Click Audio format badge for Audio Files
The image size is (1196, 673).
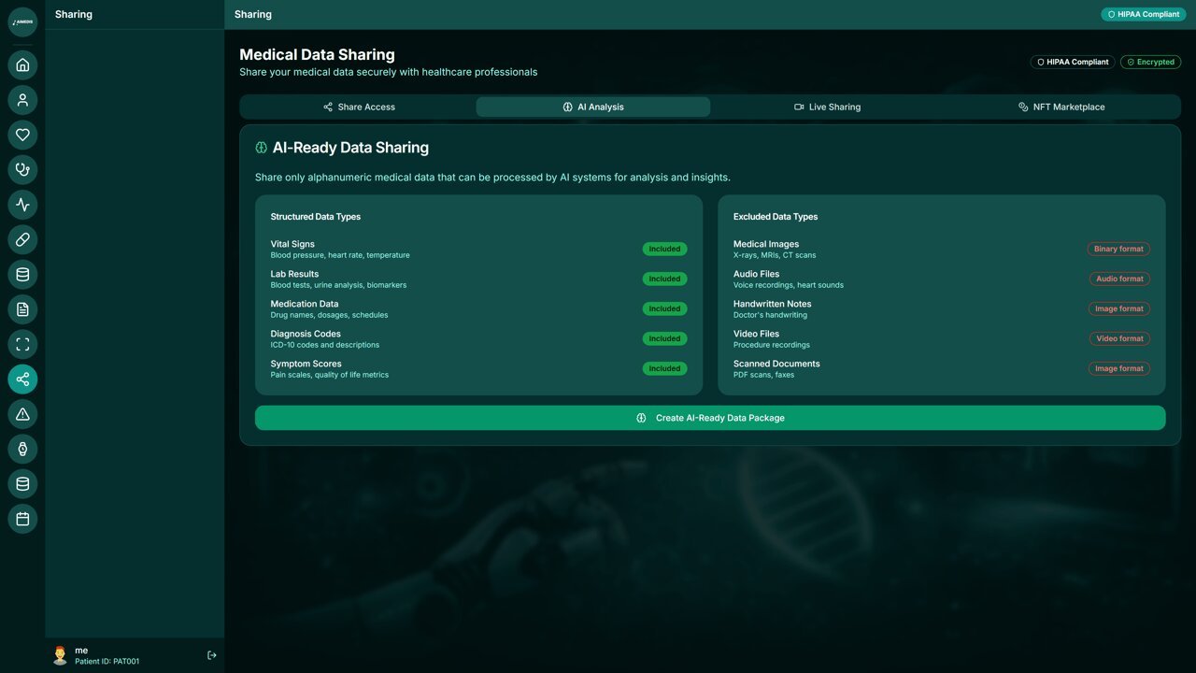click(1119, 279)
